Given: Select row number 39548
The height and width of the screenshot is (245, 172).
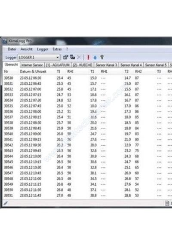Looking at the screenshot, I should tap(9, 179).
